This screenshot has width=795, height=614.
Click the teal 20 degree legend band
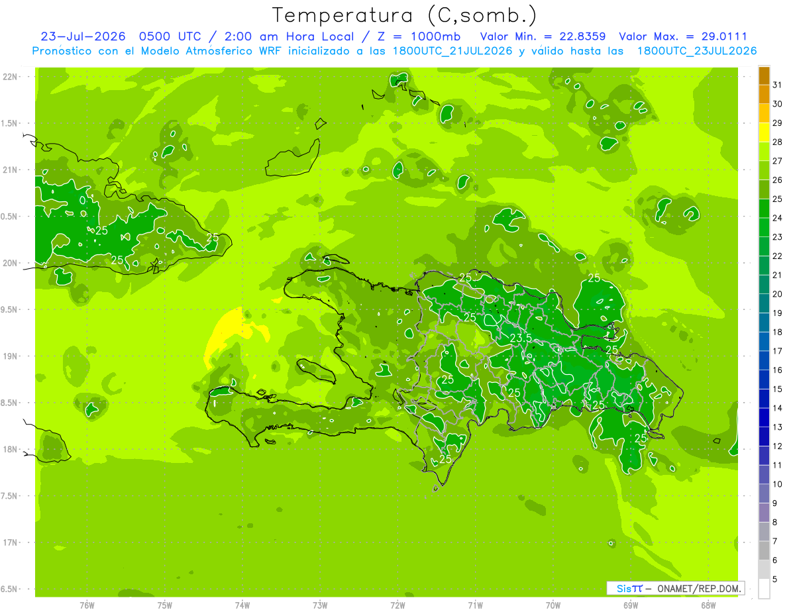(x=764, y=285)
